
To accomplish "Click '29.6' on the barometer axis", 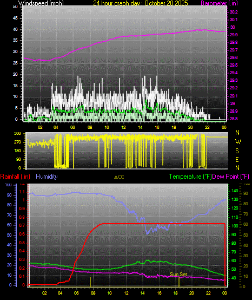I will point(234,57).
